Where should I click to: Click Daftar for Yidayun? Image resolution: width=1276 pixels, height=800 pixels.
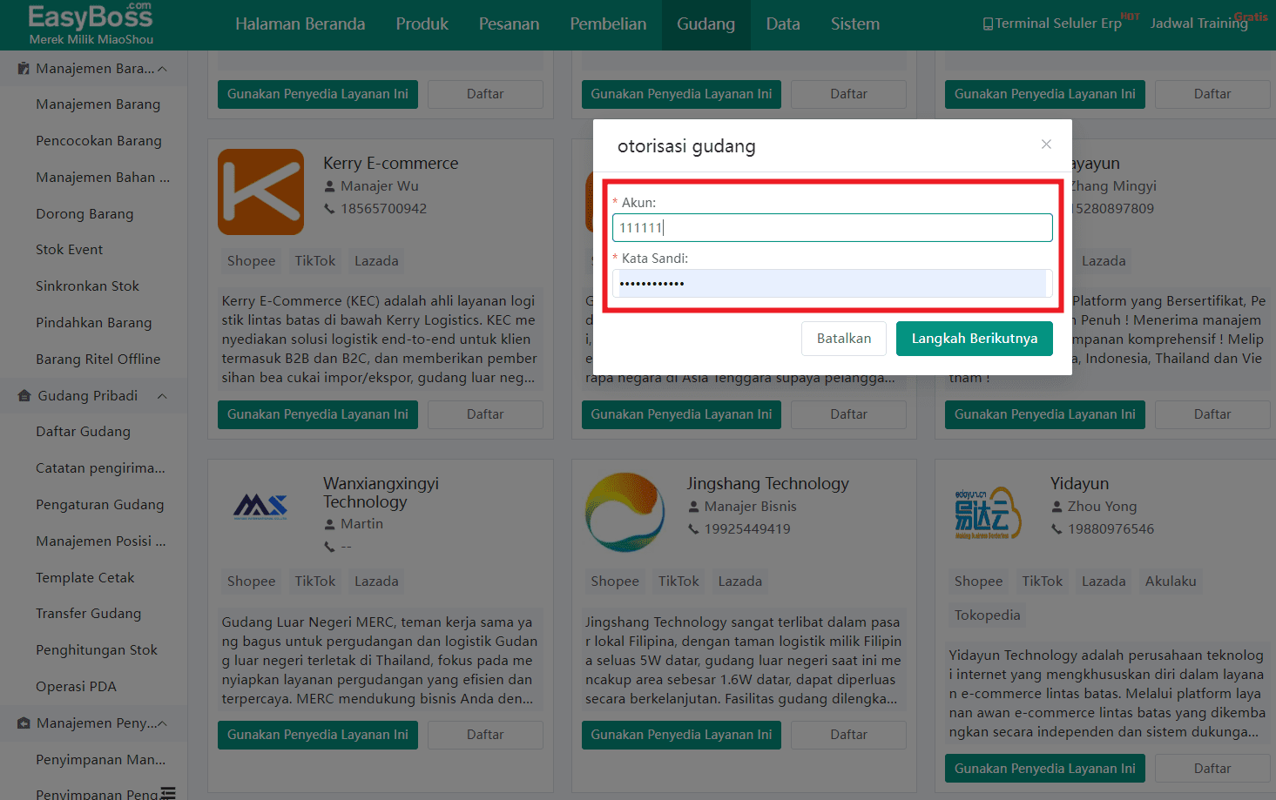click(x=1212, y=769)
